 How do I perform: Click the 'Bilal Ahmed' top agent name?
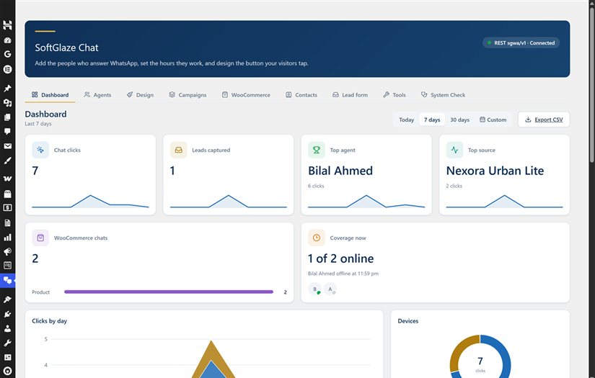[340, 171]
